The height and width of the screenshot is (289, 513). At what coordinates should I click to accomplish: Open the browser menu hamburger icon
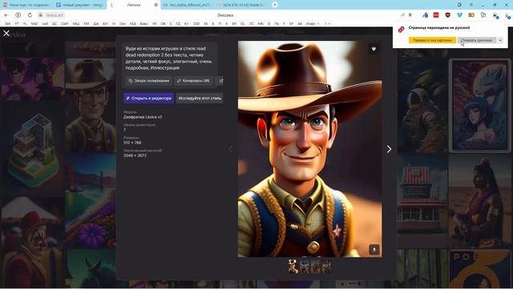coord(471,5)
